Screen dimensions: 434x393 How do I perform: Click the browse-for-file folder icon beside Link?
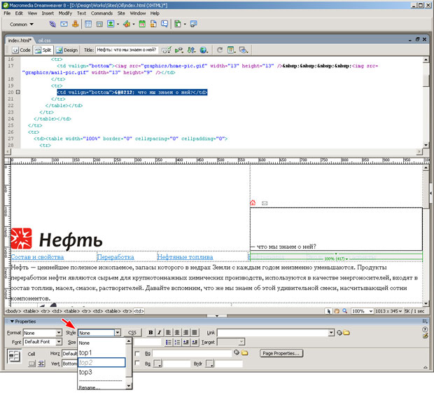pyautogui.click(x=346, y=333)
